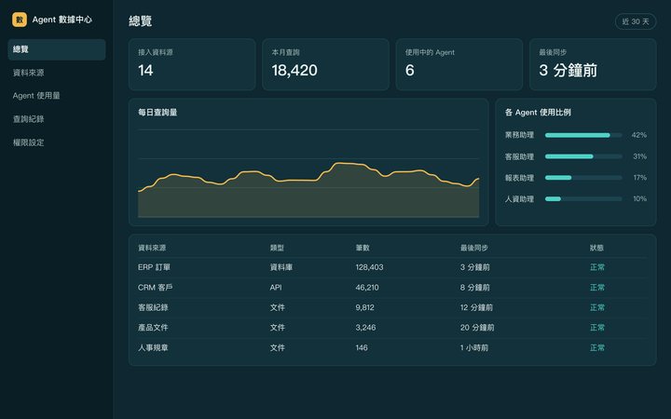The image size is (671, 419).
Task: Click the 近 30 天 range button
Action: point(636,21)
